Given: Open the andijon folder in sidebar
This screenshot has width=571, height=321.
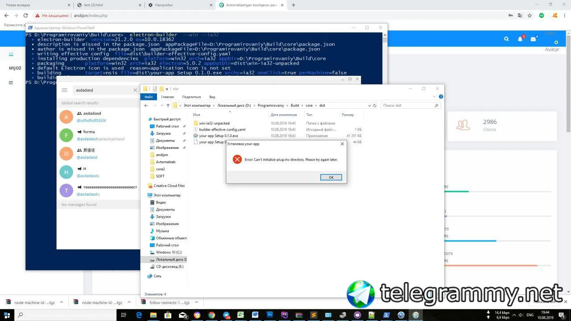Looking at the screenshot, I should (x=162, y=155).
